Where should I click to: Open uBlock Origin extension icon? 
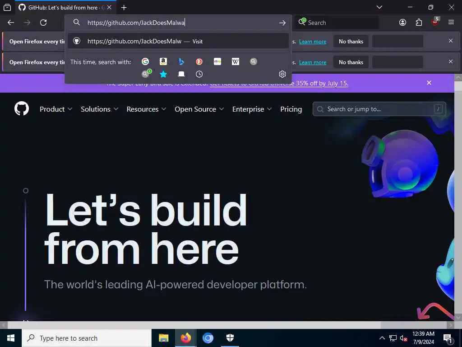[435, 22]
